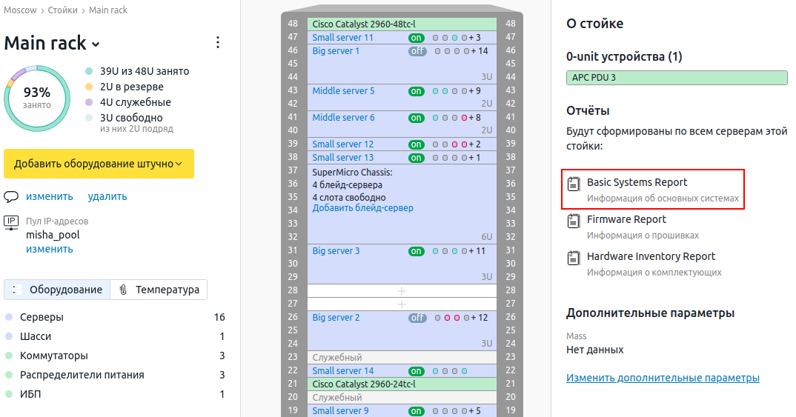Click the plus icon in empty unit 28
796x417 pixels.
pos(402,291)
